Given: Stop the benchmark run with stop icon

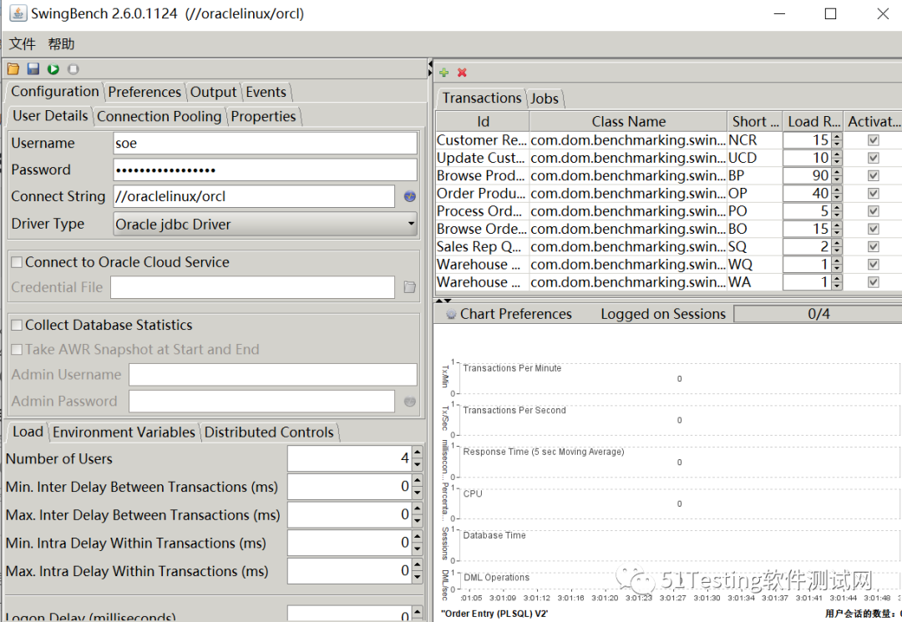Looking at the screenshot, I should (73, 69).
